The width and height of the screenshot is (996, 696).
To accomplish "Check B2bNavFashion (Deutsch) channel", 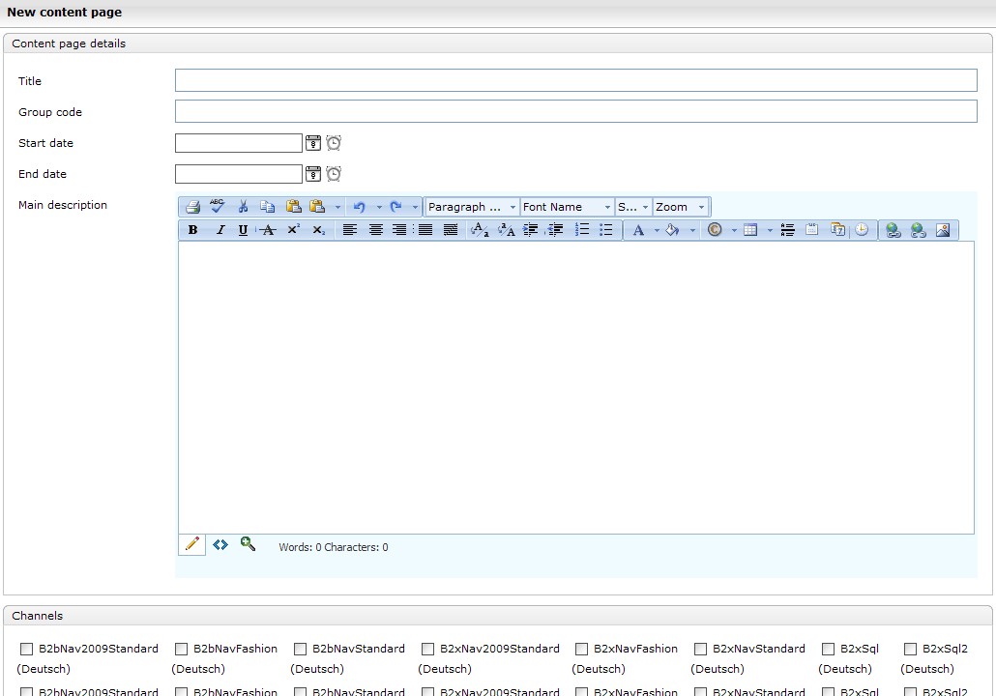I will pos(181,649).
